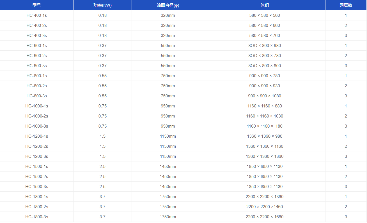This screenshot has width=367, height=223.
Task: Click 320mm diameter in HC-400-2s row
Action: 168,25
